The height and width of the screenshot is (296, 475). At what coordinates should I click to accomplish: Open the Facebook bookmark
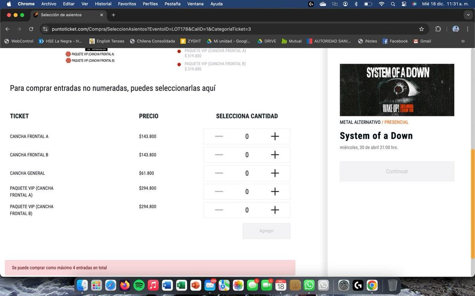point(395,41)
